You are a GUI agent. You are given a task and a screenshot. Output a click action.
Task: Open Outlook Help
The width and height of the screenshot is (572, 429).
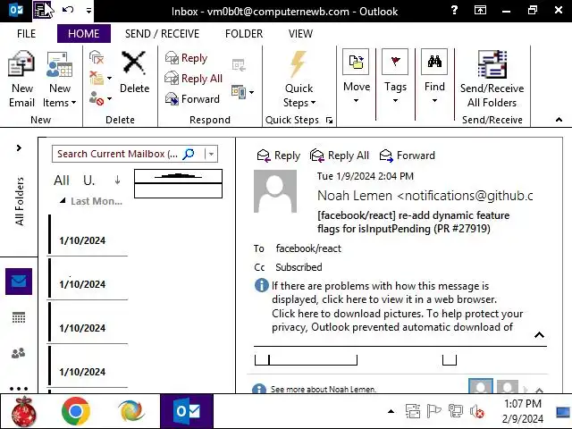tap(454, 10)
